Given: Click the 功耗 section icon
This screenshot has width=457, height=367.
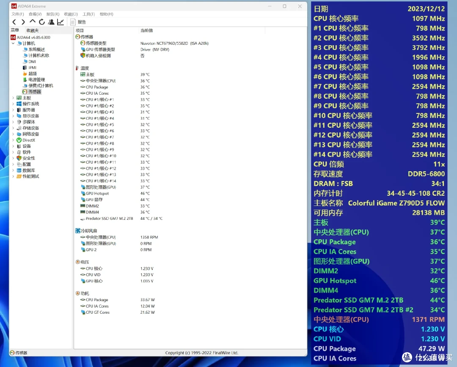Looking at the screenshot, I should click(x=77, y=293).
